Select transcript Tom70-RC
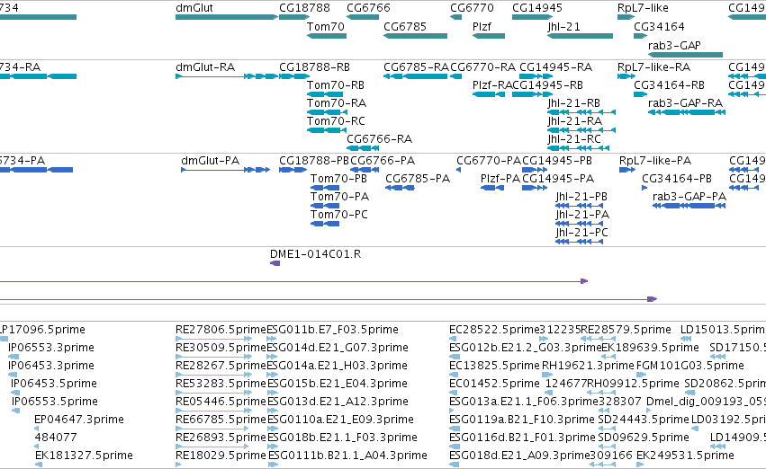The height and width of the screenshot is (469, 766). [x=327, y=130]
